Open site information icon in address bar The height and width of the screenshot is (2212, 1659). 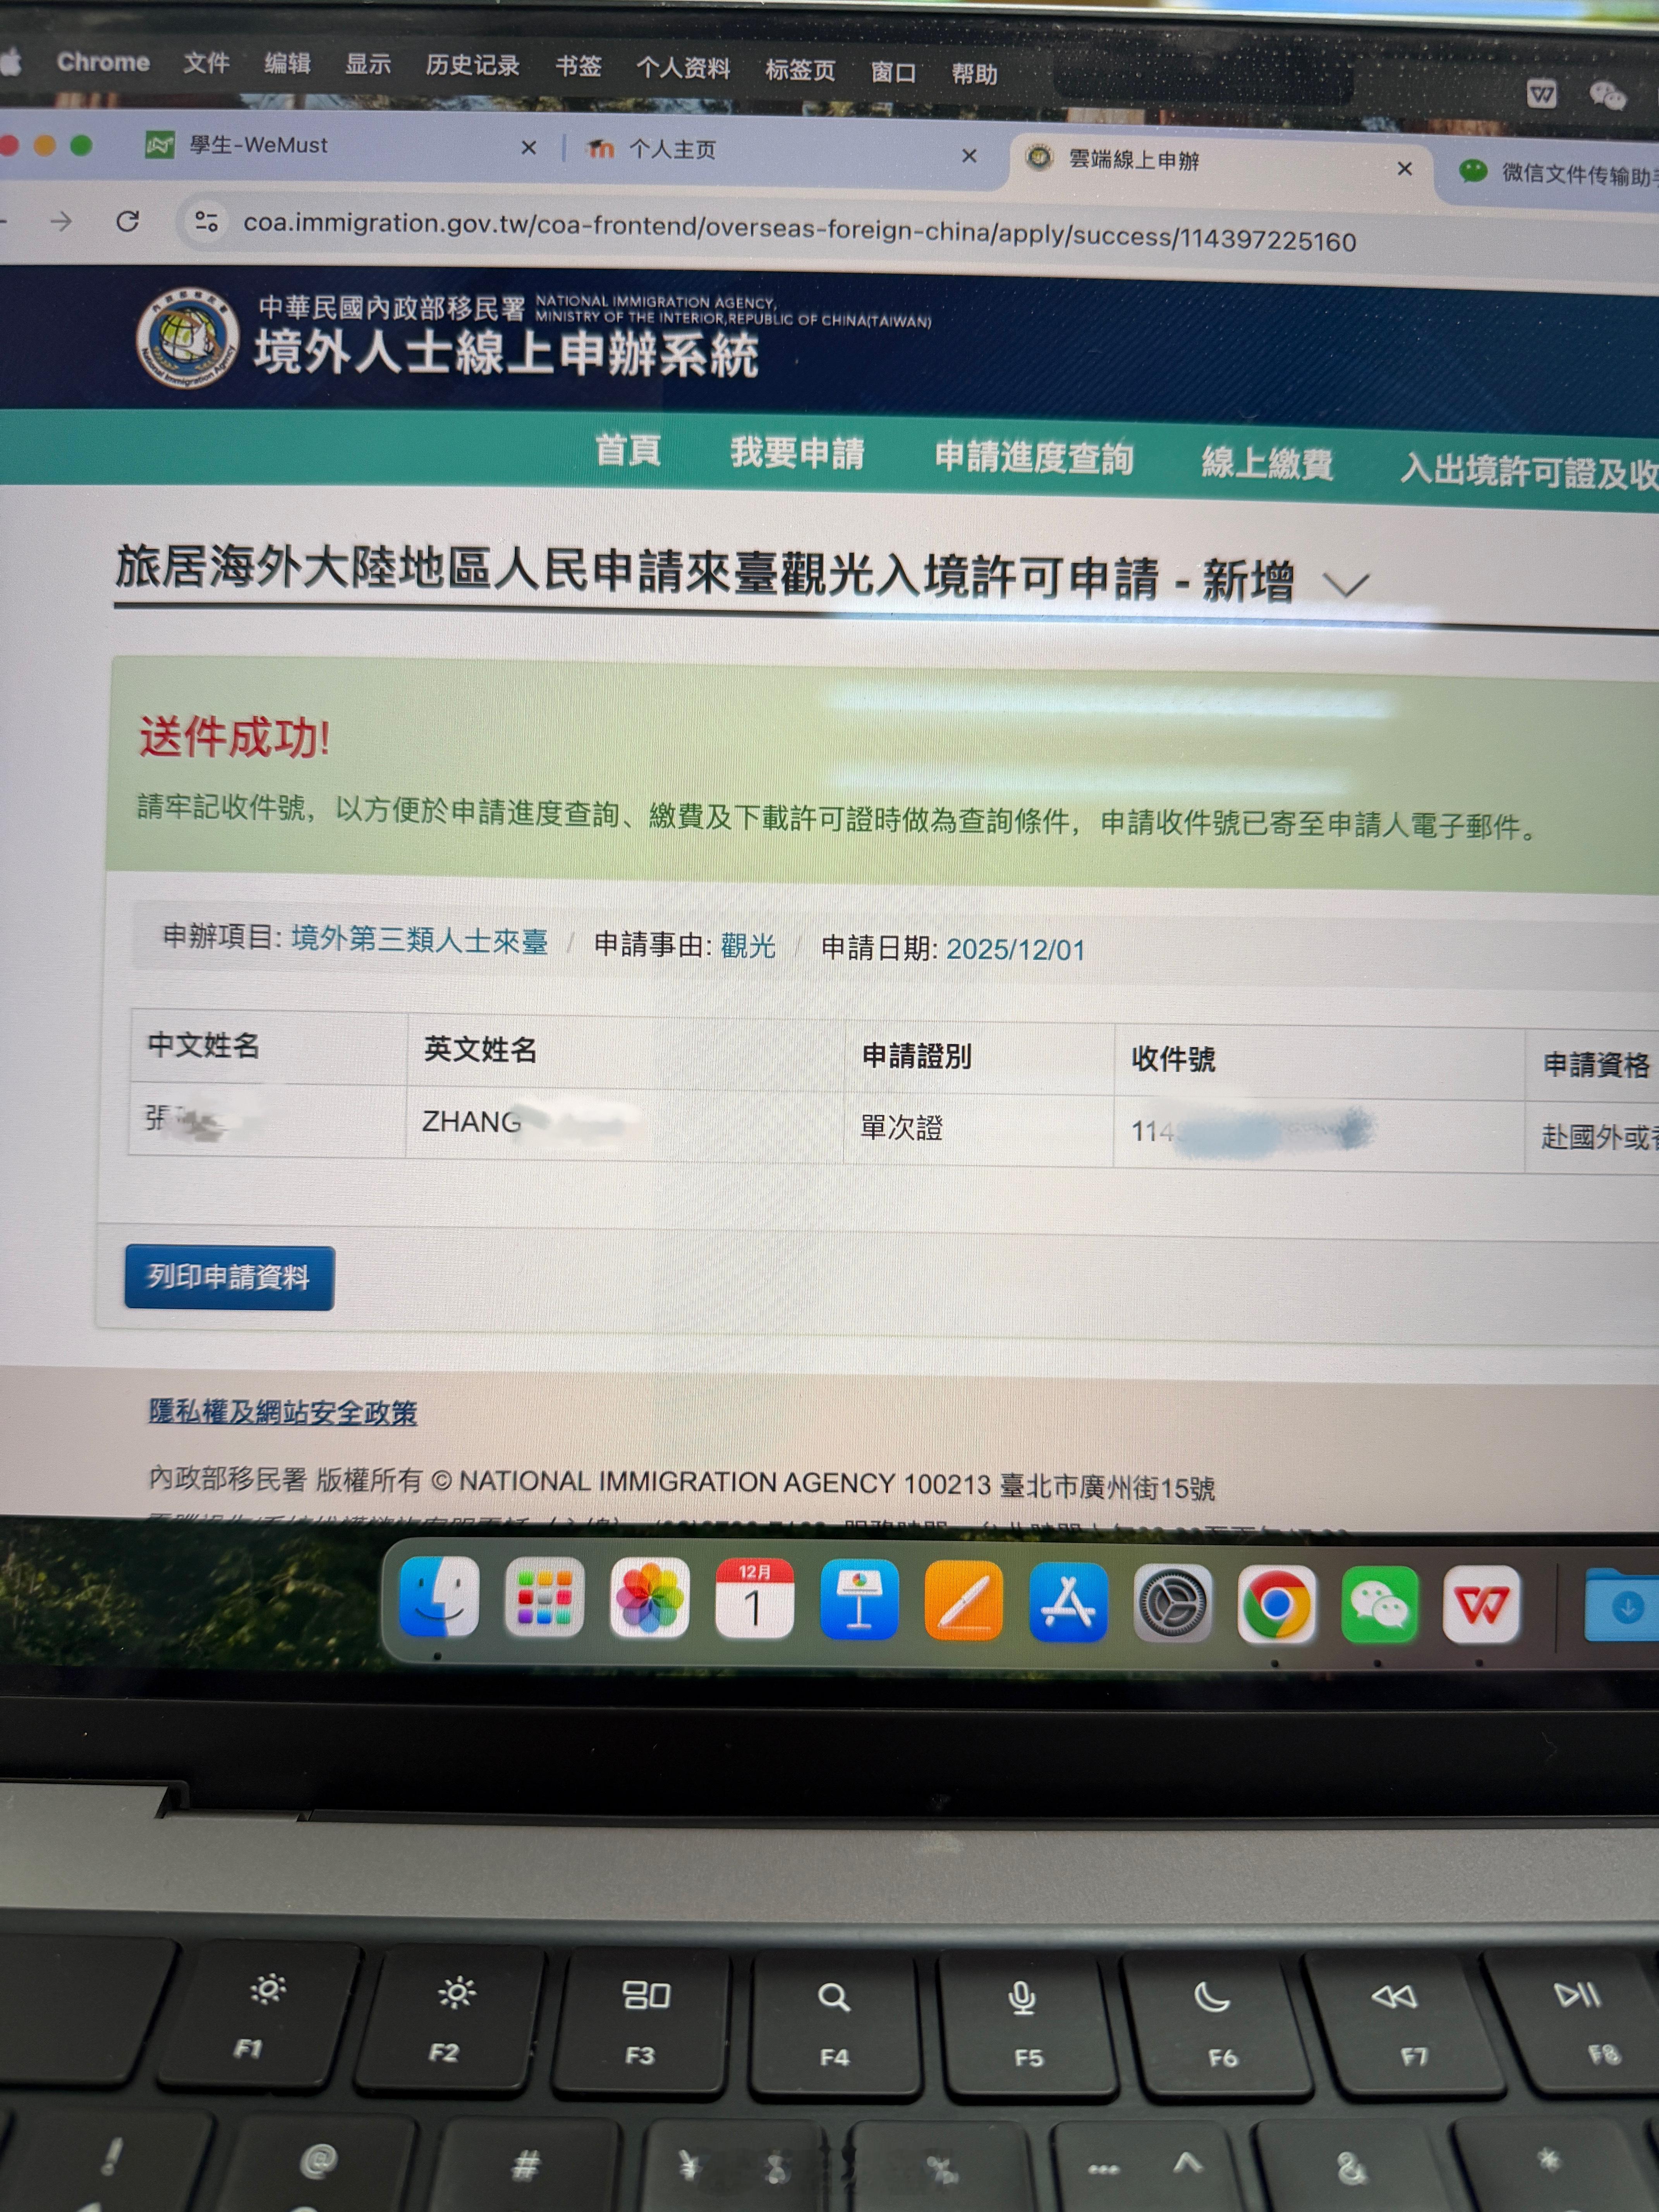click(x=206, y=221)
